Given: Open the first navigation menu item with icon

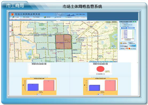Looking at the screenshot, I should click(16, 17).
